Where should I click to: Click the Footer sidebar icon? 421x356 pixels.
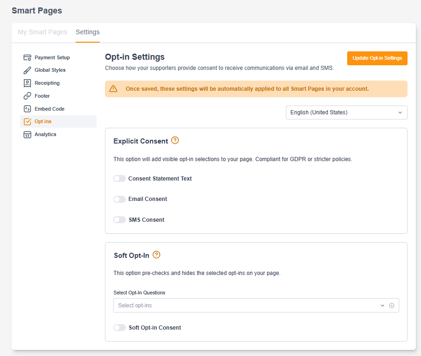click(28, 96)
